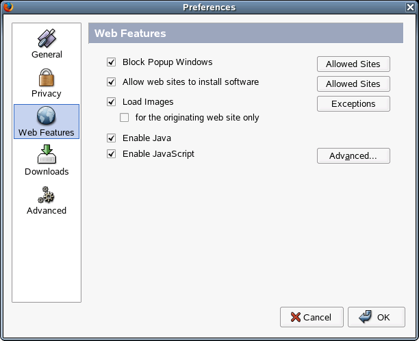Open the Advanced... JavaScript settings
This screenshot has width=419, height=341.
pyautogui.click(x=353, y=156)
